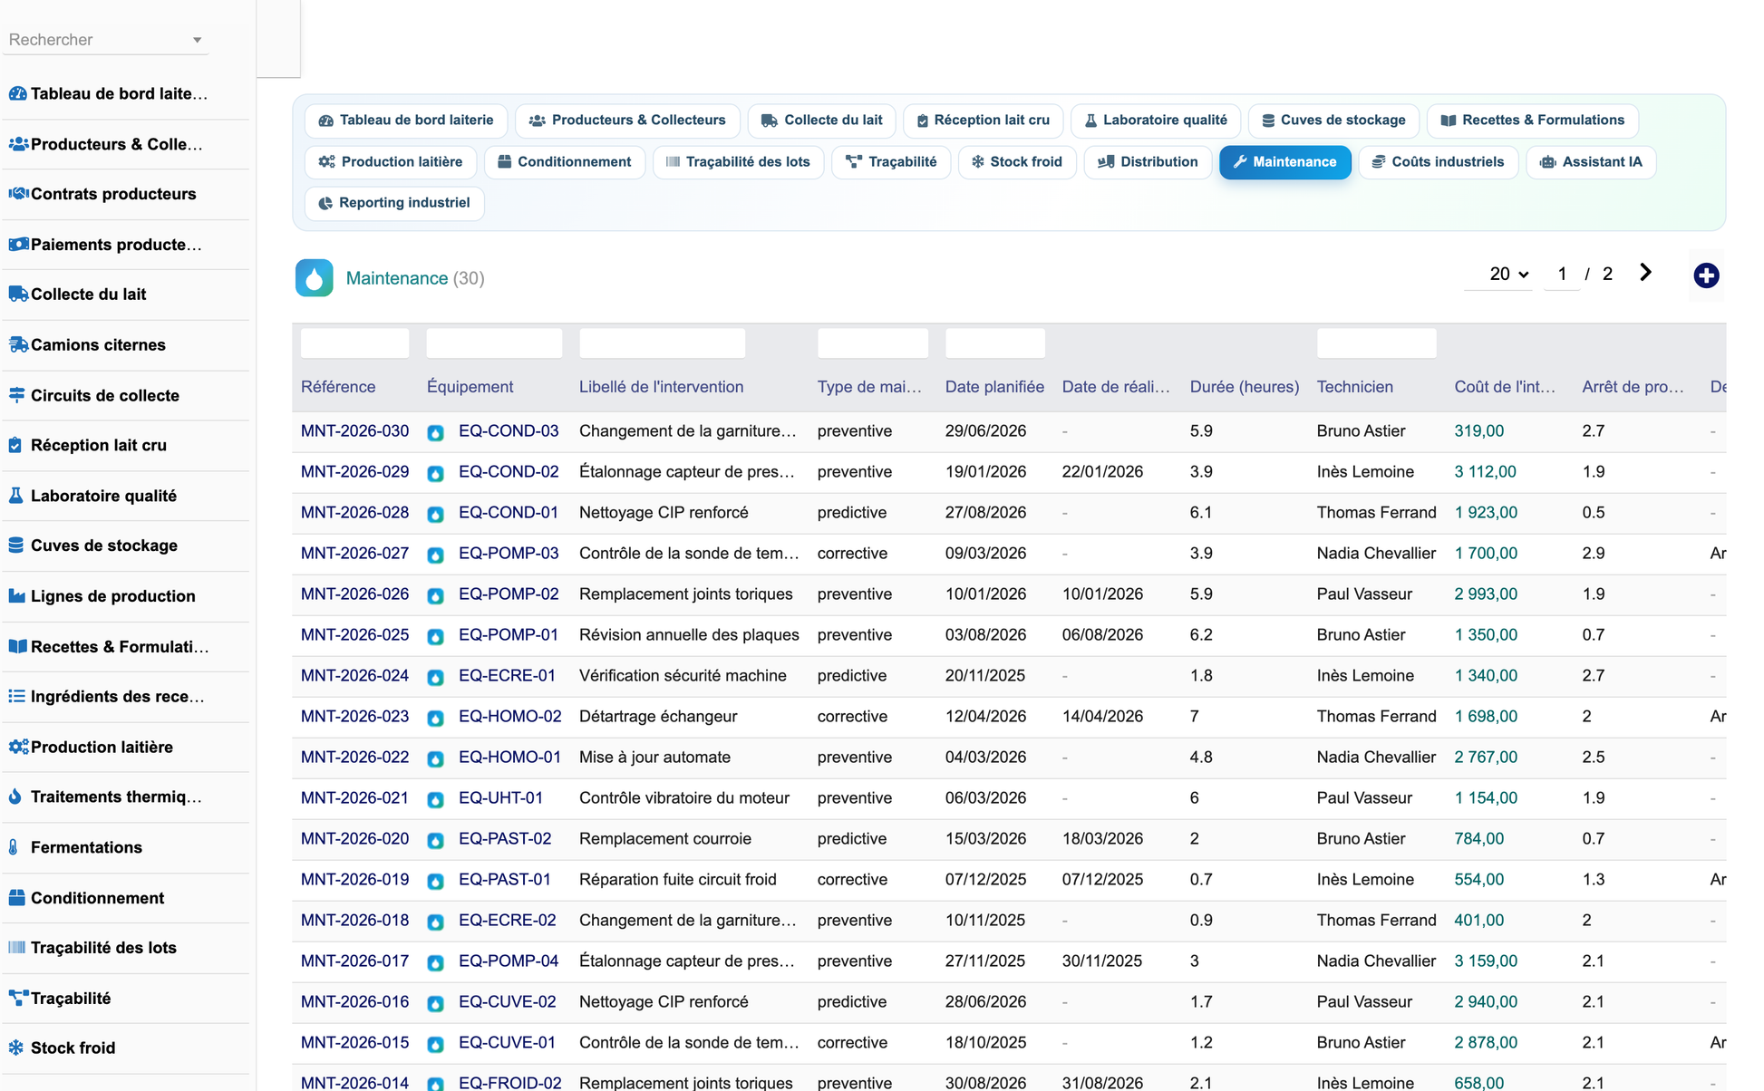Click the Date planifiée filter field

(994, 343)
